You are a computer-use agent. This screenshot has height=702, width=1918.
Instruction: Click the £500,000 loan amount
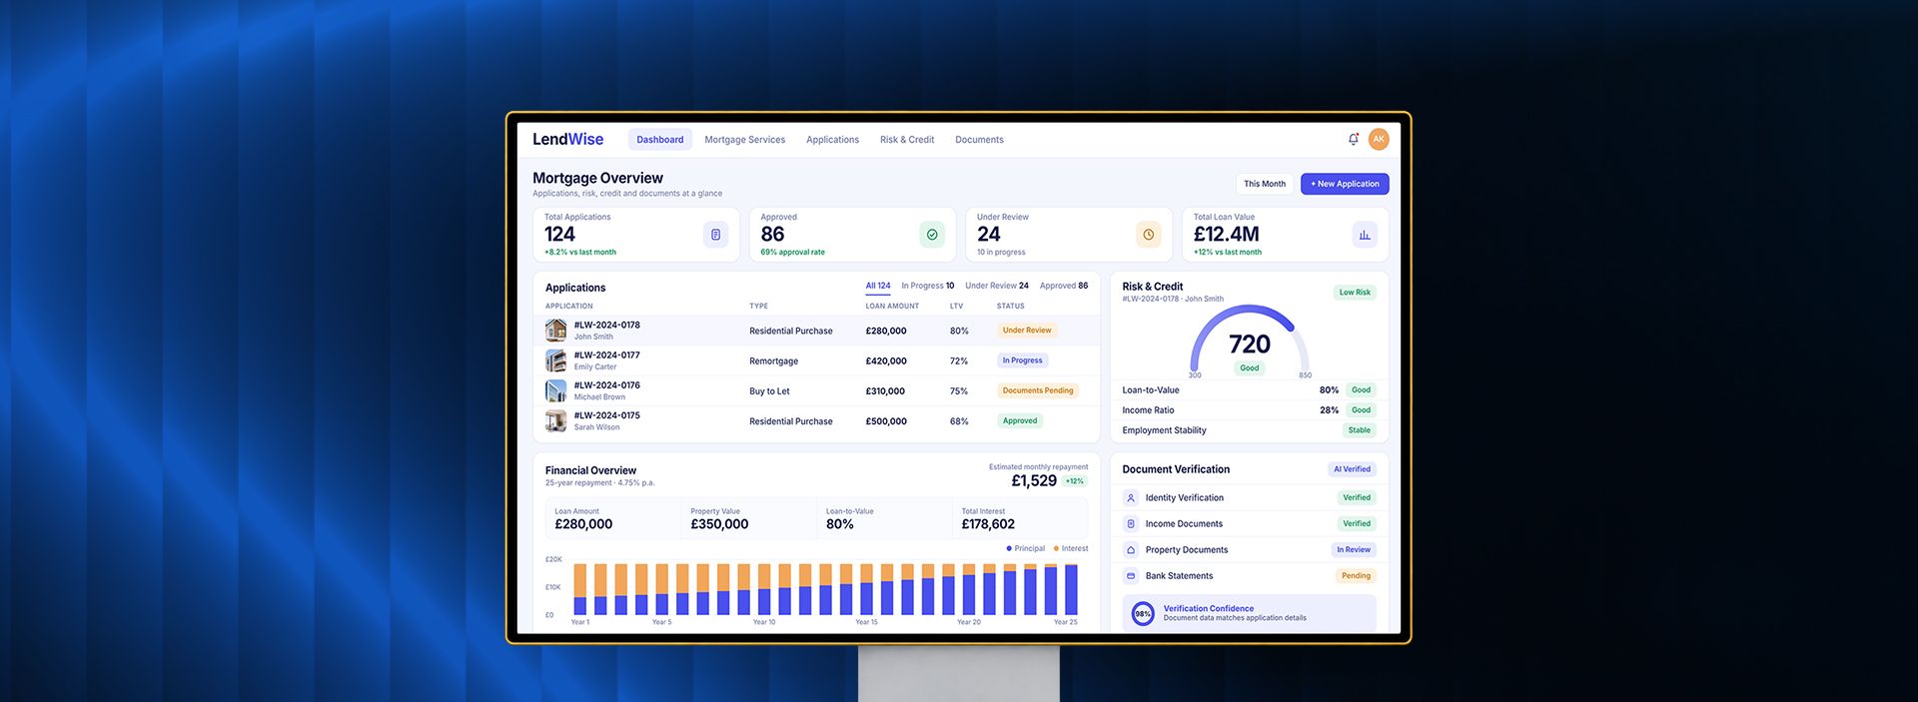[x=886, y=421]
